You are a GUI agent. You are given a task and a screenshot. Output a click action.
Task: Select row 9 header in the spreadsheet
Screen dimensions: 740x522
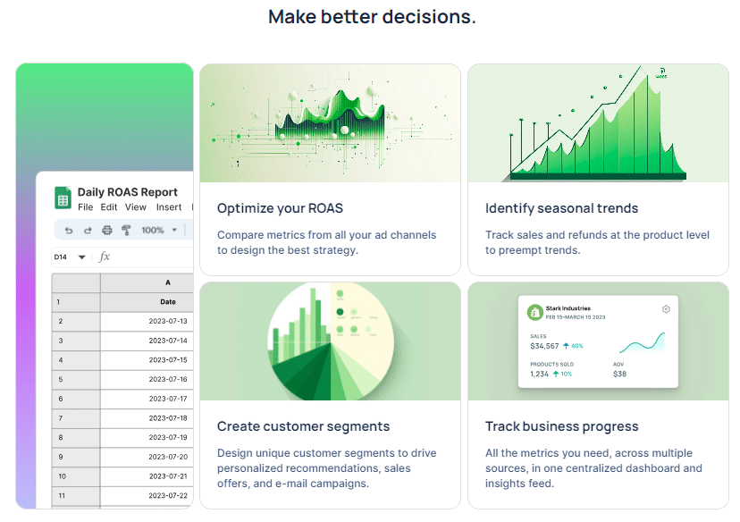pyautogui.click(x=75, y=457)
